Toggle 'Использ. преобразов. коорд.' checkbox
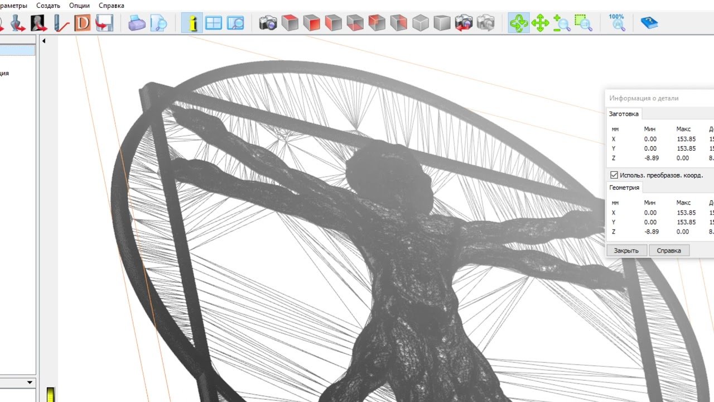This screenshot has width=714, height=402. click(x=614, y=175)
